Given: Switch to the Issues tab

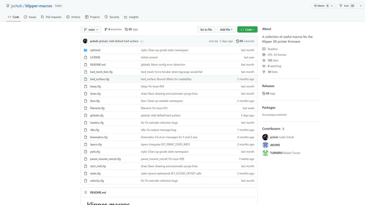Looking at the screenshot, I should click(30, 17).
